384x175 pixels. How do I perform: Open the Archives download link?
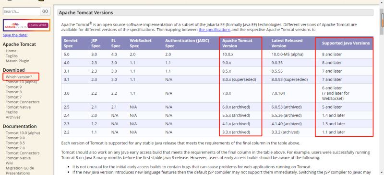click(13, 117)
